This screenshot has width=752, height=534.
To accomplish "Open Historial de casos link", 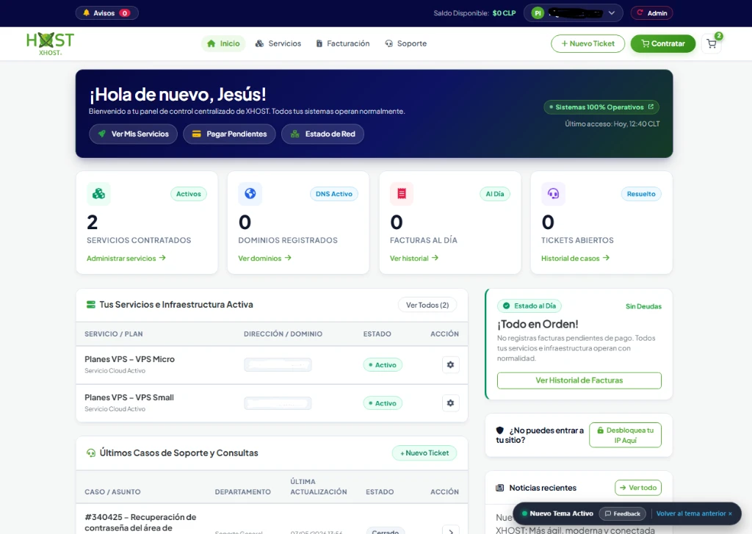I will point(575,258).
